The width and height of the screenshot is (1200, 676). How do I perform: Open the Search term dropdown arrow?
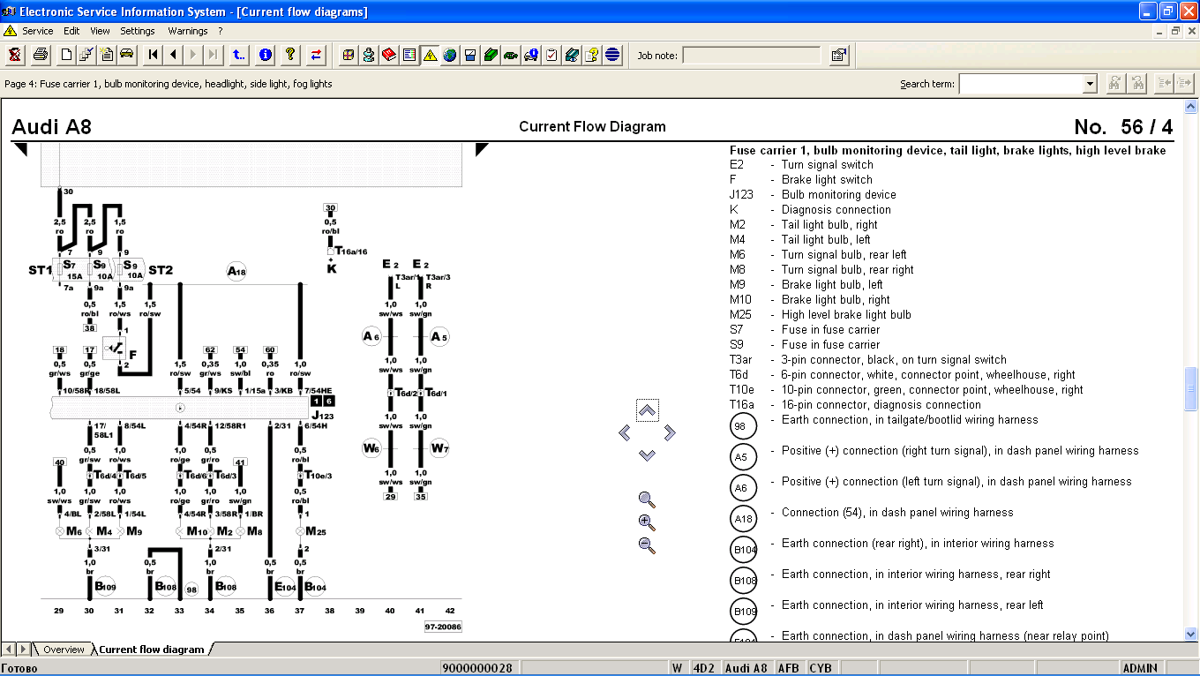pos(1090,84)
